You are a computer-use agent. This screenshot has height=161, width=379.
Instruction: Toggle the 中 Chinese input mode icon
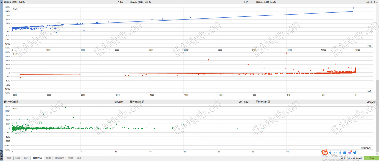tap(331, 153)
